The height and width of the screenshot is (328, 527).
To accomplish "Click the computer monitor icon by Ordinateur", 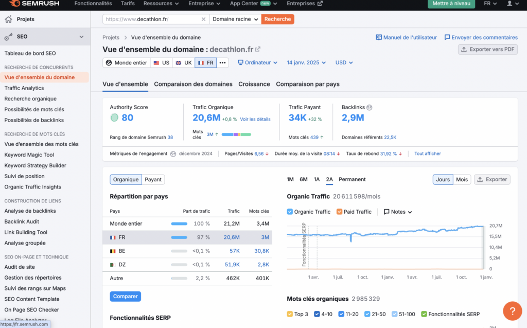I will point(240,63).
